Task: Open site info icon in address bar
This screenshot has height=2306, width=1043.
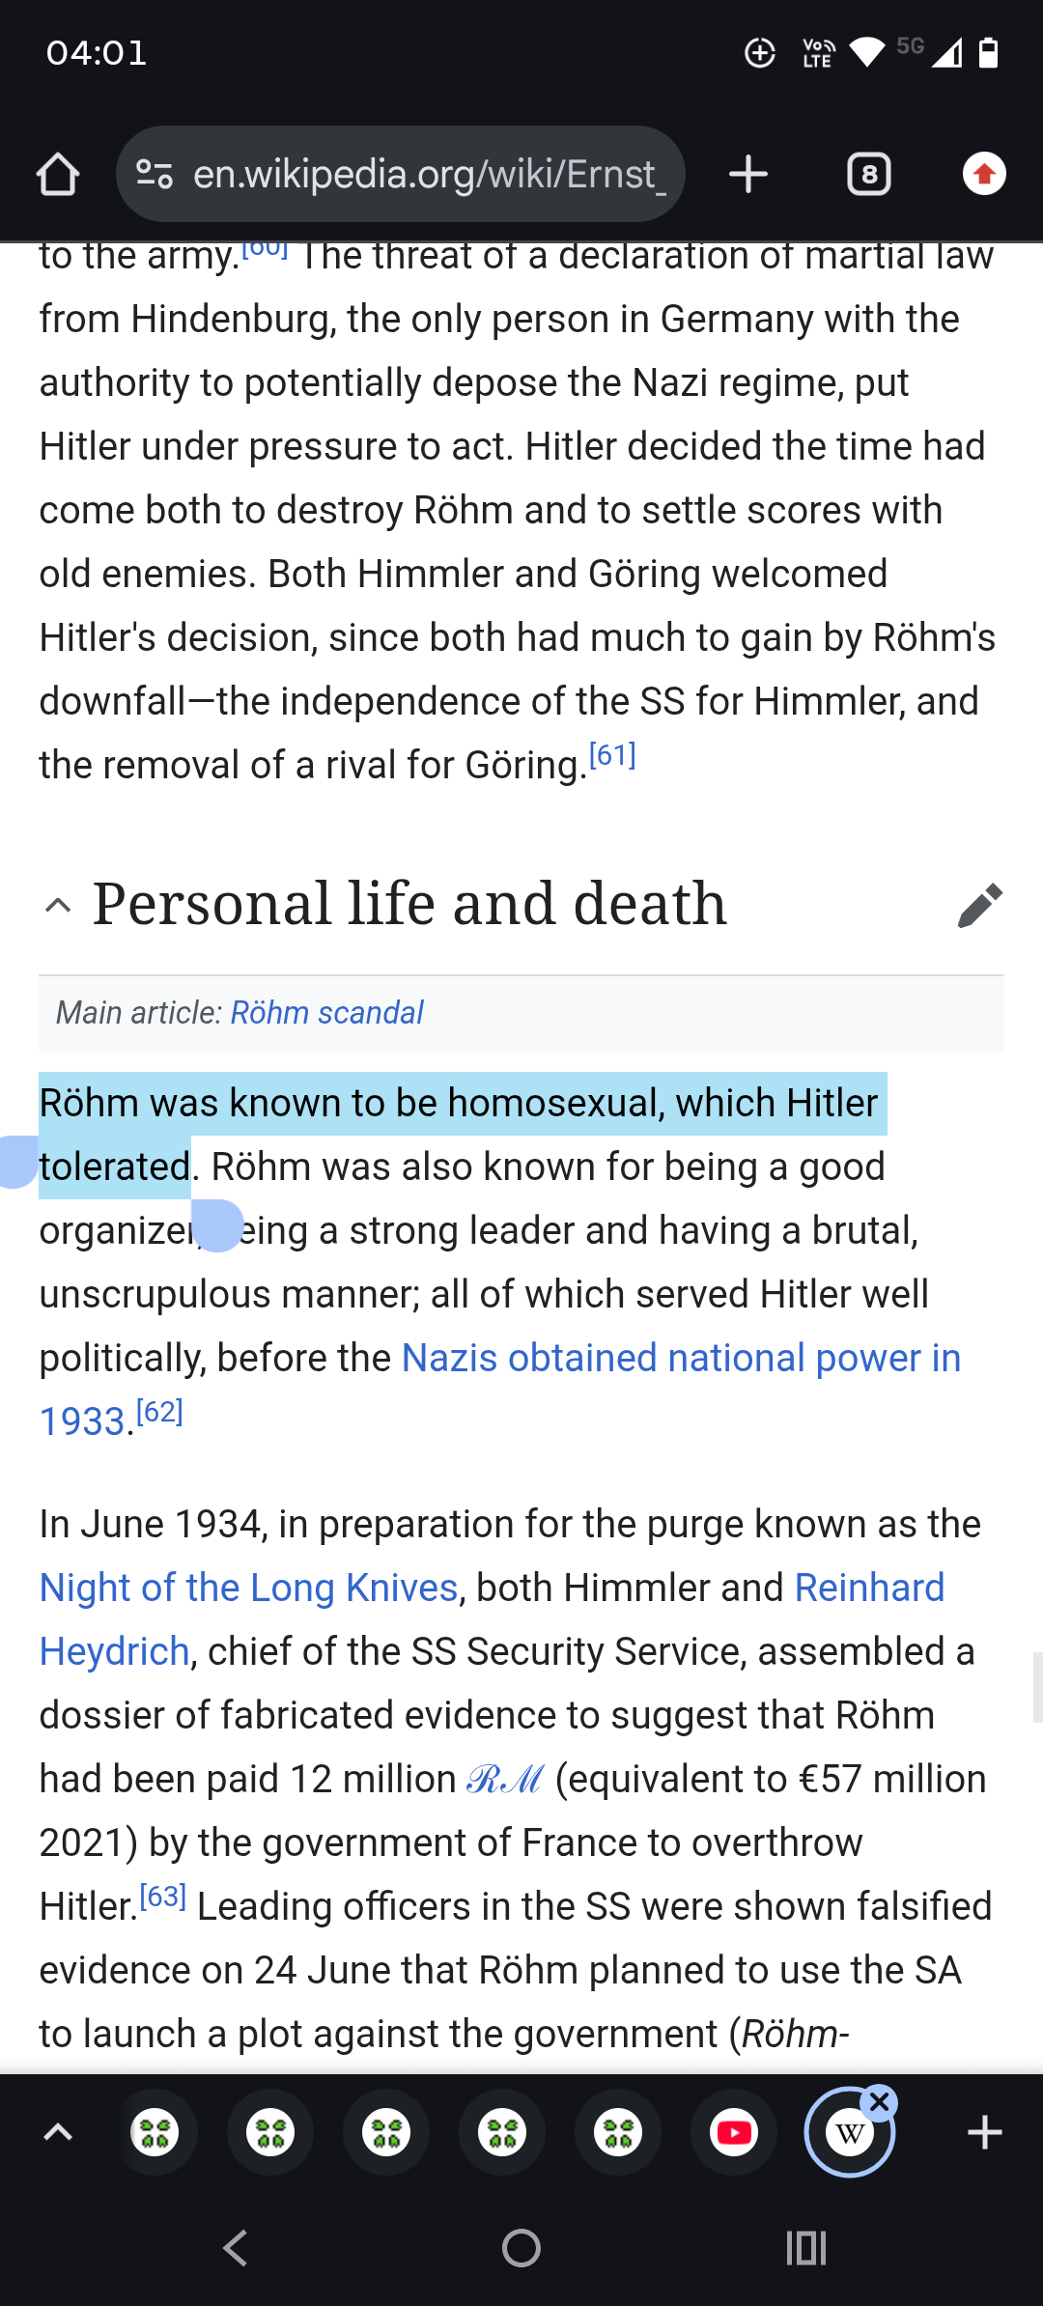Action: coord(155,175)
